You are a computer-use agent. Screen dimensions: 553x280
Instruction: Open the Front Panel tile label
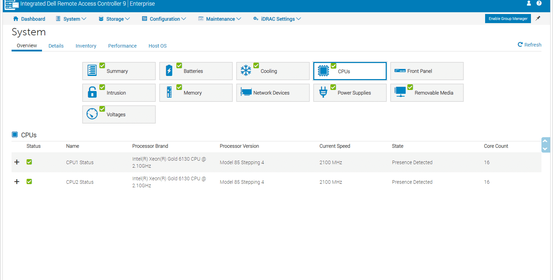pos(420,71)
